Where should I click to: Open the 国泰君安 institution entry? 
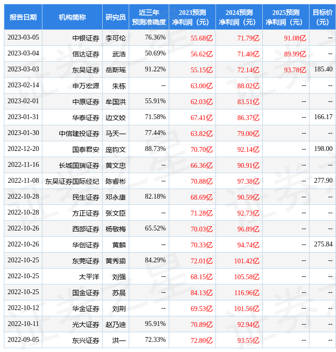(86, 149)
